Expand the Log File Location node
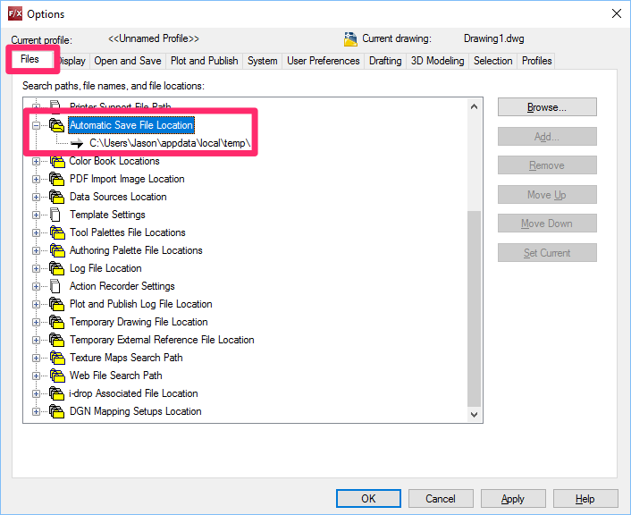631x515 pixels. (x=36, y=268)
